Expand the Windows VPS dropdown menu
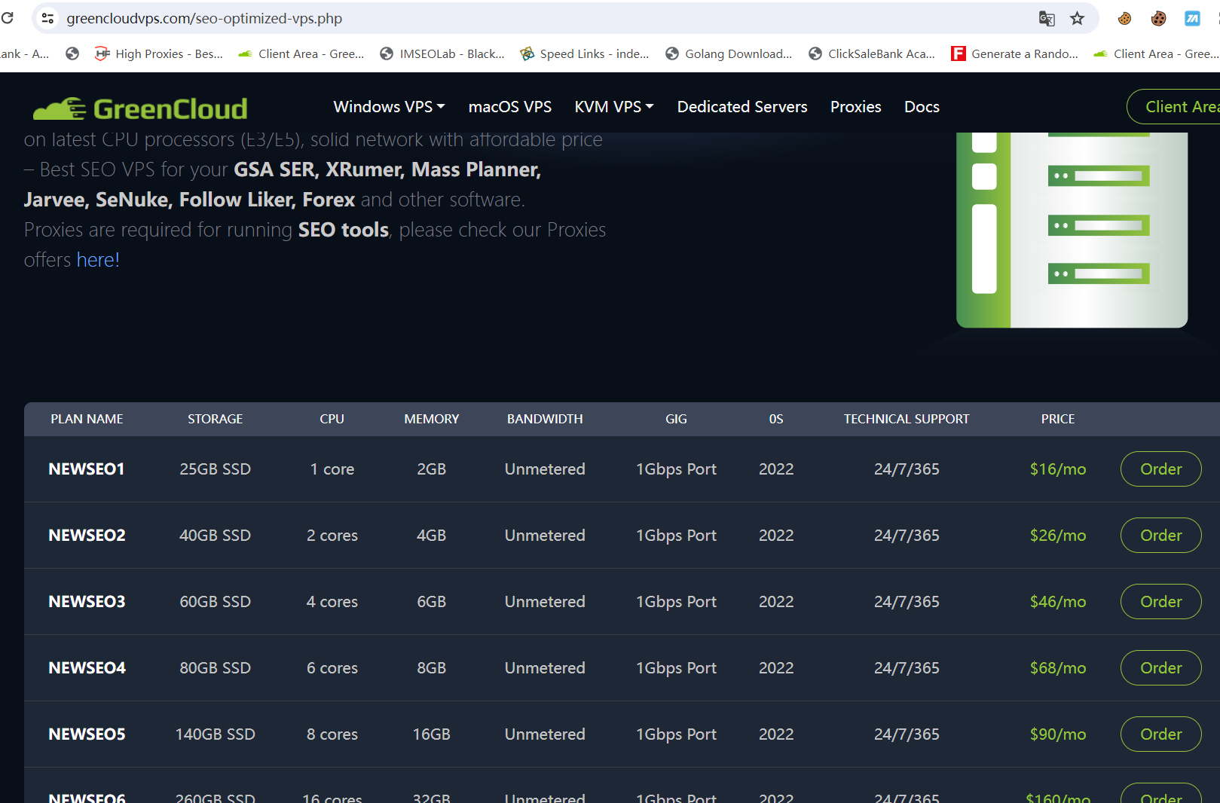The width and height of the screenshot is (1220, 803). coord(389,107)
